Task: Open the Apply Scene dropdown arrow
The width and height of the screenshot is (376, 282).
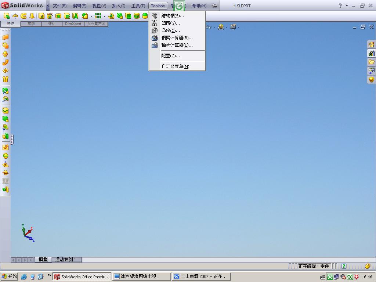Action: [226, 27]
